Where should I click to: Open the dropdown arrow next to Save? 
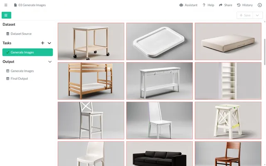[257, 15]
